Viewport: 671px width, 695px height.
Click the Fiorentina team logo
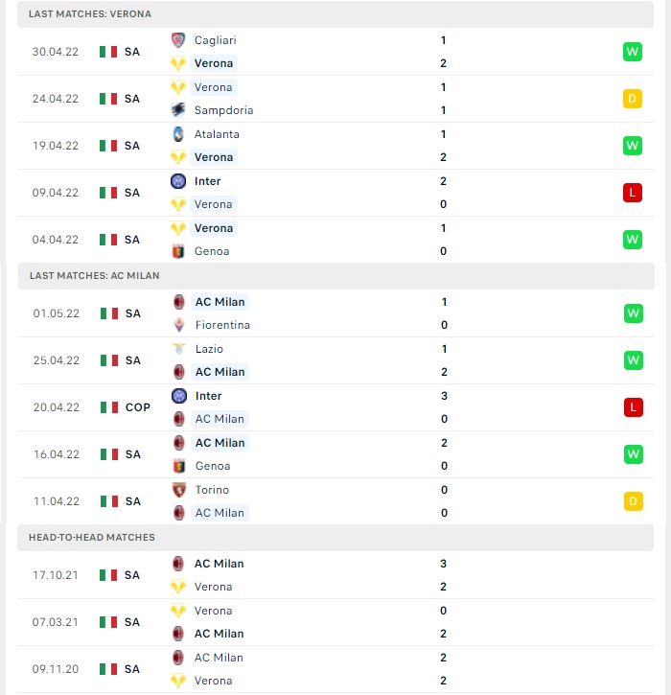coord(179,325)
